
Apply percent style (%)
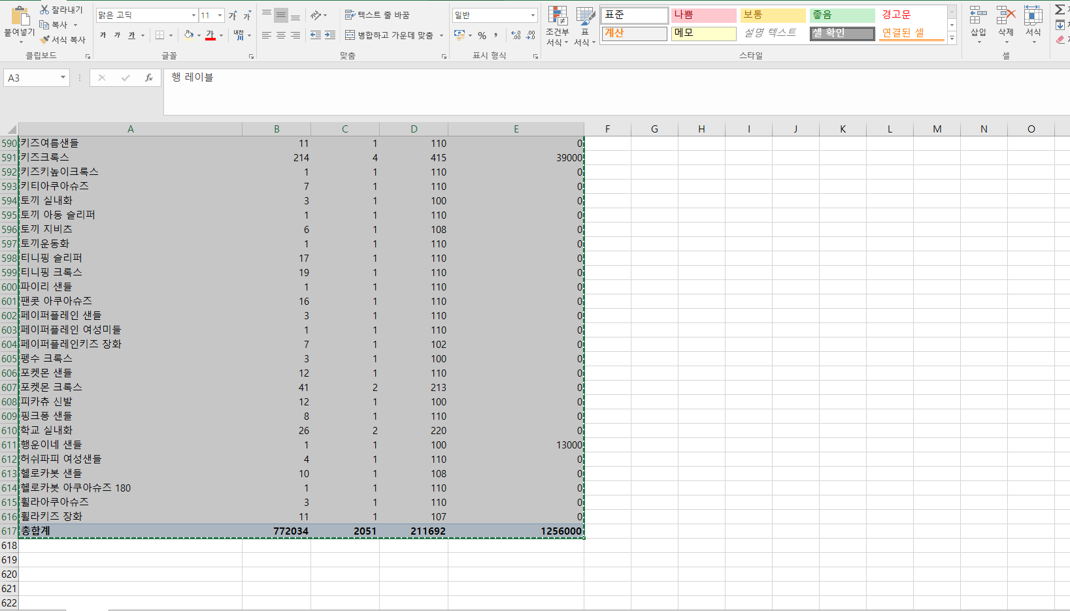click(482, 35)
